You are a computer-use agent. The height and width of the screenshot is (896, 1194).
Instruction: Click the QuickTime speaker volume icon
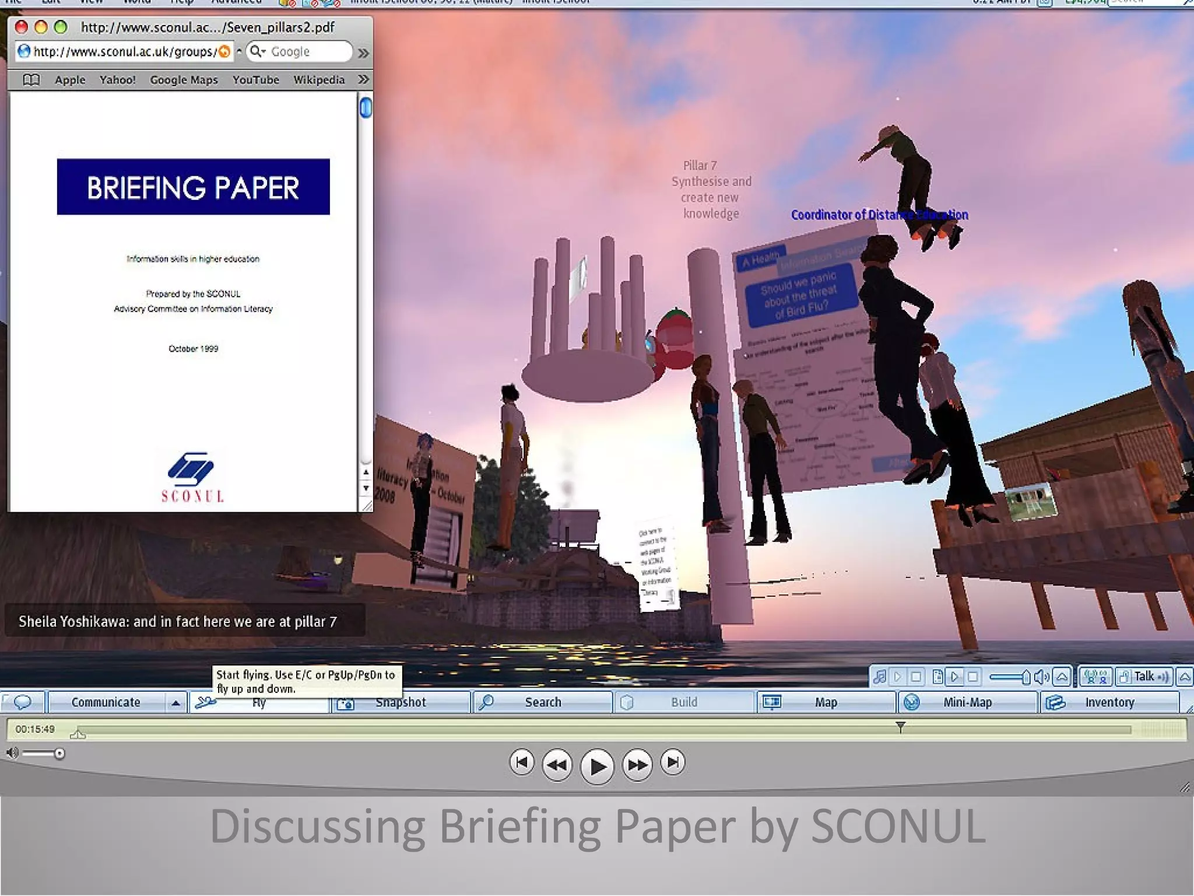(12, 753)
